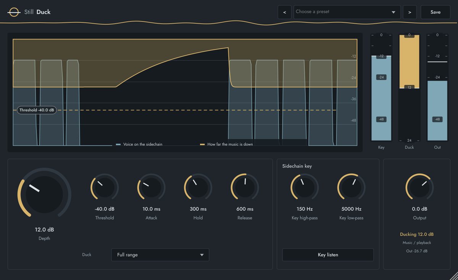Click the Hold knob
This screenshot has height=280, width=458.
click(x=198, y=188)
